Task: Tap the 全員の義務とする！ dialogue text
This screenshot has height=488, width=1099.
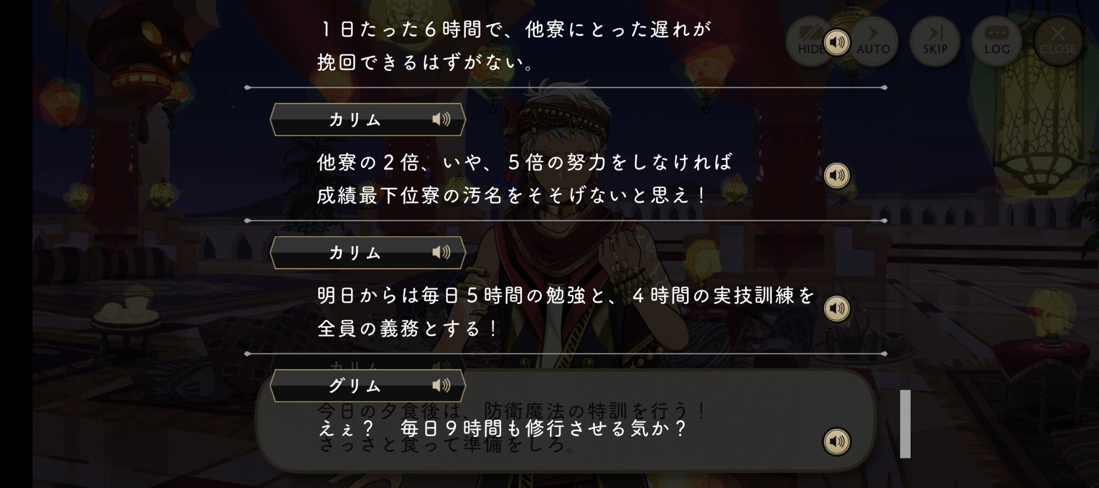Action: point(408,329)
